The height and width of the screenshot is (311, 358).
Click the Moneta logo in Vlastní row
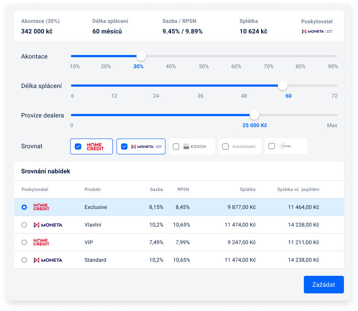[48, 225]
